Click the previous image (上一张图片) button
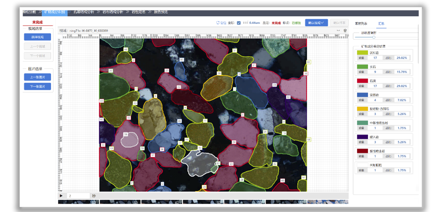The image size is (441, 212). point(38,77)
